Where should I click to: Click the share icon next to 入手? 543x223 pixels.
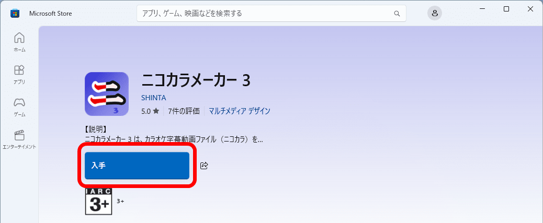coord(205,166)
